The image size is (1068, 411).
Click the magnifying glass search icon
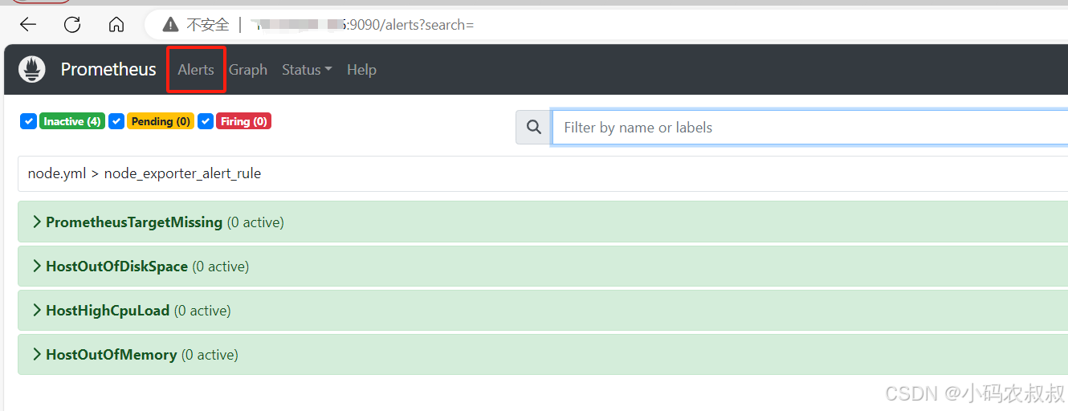tap(534, 128)
